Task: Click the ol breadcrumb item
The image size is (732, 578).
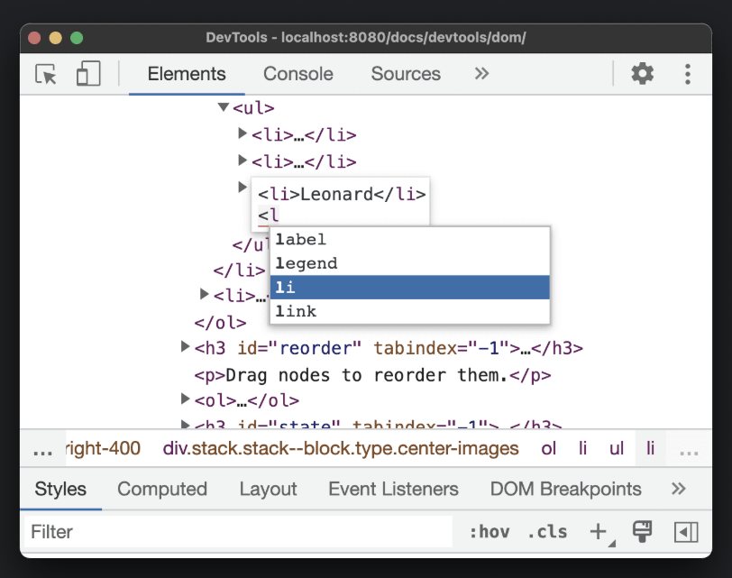Action: pyautogui.click(x=548, y=448)
